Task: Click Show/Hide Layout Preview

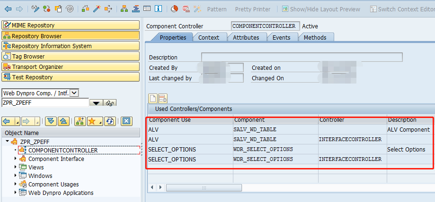Action: point(321,9)
